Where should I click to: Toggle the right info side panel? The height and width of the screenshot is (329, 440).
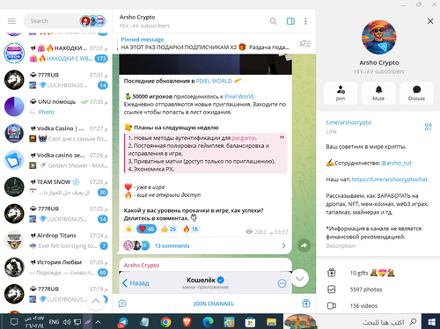(x=290, y=21)
